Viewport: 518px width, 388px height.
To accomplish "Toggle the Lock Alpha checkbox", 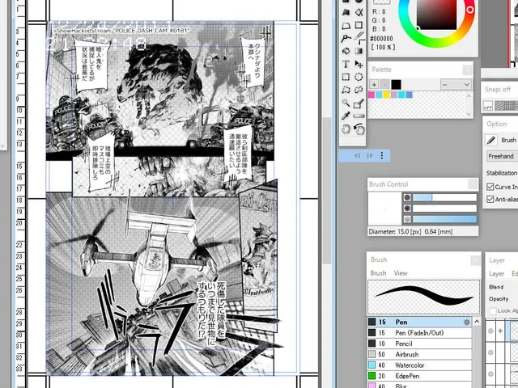I will [493, 310].
